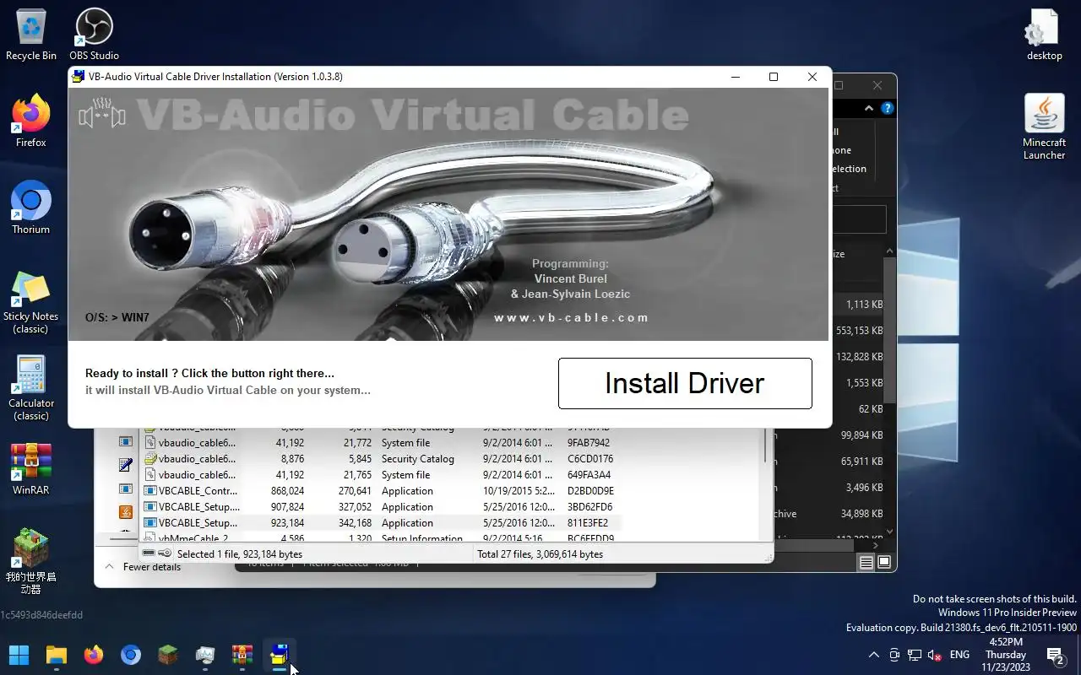Select the vbMmeCable Setup Information row
The height and width of the screenshot is (675, 1081).
[378, 537]
